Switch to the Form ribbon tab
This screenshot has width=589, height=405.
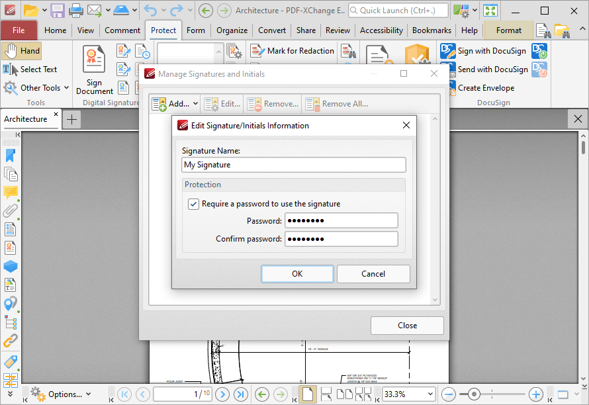[x=196, y=30]
